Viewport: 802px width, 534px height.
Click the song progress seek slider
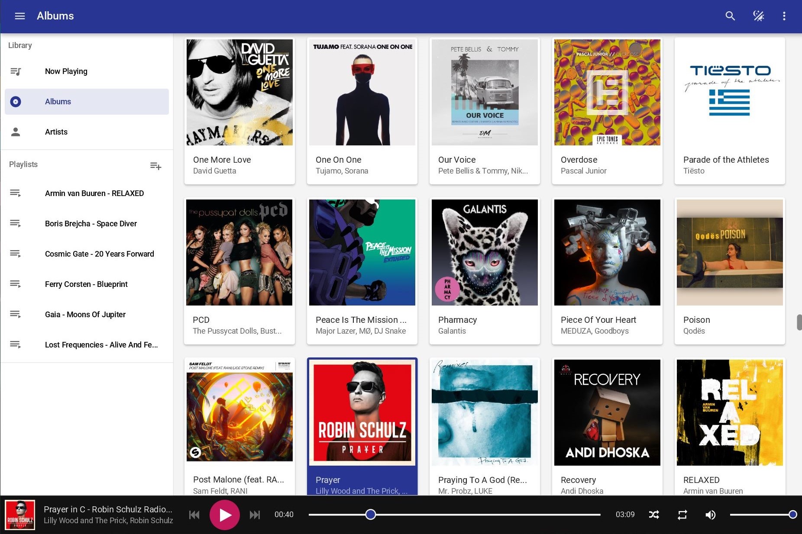click(x=454, y=515)
